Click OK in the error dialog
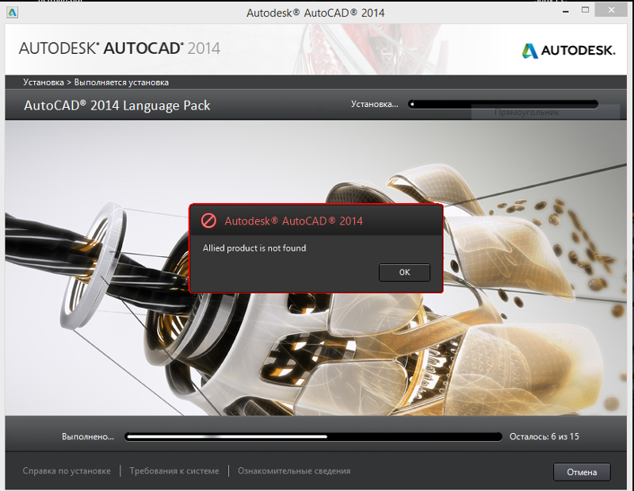This screenshot has height=491, width=634. [404, 272]
